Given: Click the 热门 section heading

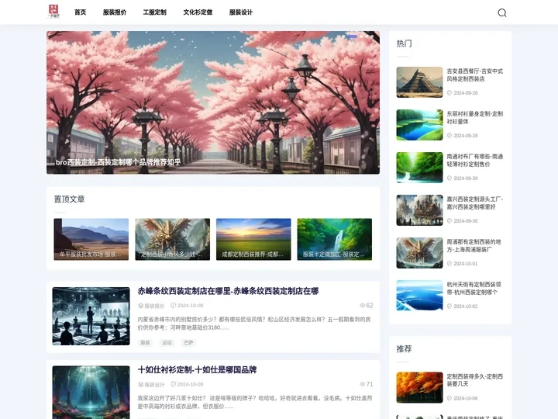Looking at the screenshot, I should point(405,43).
